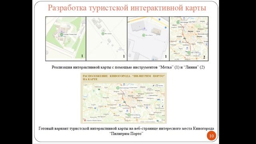Click the green marker in the first map thumbnail
Viewport: 256px width, 144px height.
coord(61,34)
